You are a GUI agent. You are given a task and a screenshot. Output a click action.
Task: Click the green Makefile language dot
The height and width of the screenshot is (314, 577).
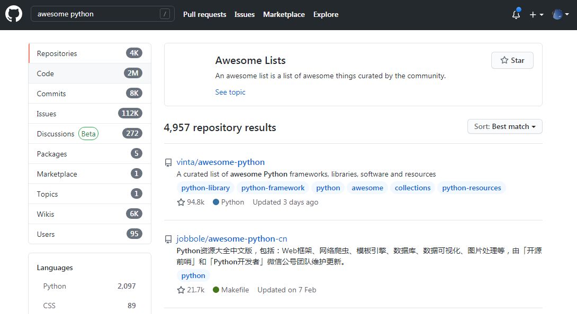pos(216,290)
